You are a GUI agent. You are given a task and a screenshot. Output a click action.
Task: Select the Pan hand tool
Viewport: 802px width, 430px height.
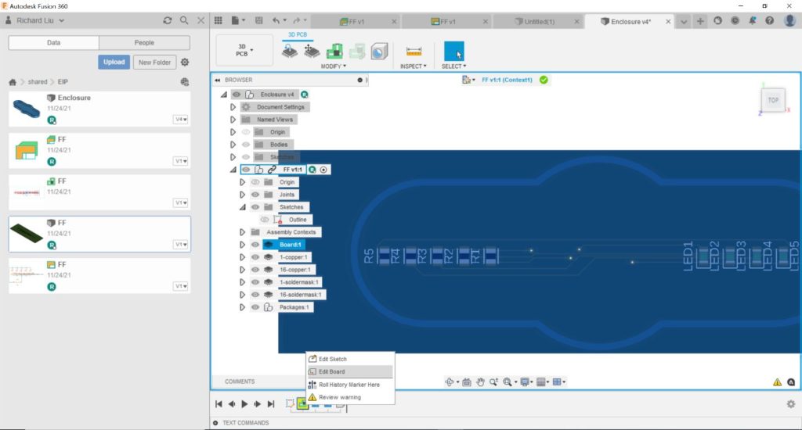(480, 382)
